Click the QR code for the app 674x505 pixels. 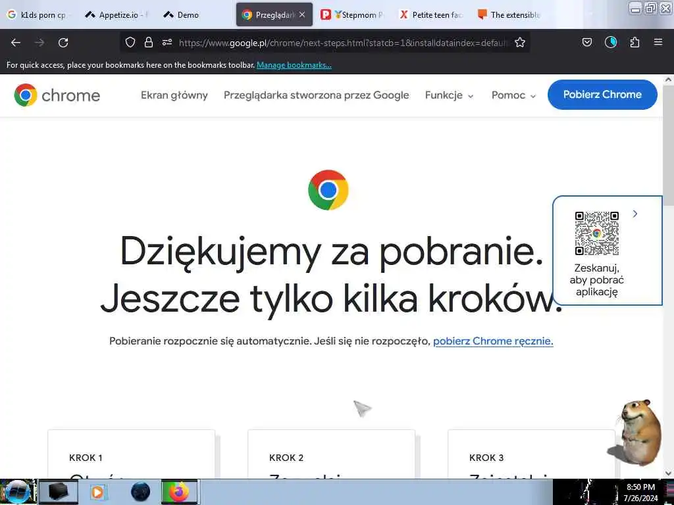[x=597, y=233]
